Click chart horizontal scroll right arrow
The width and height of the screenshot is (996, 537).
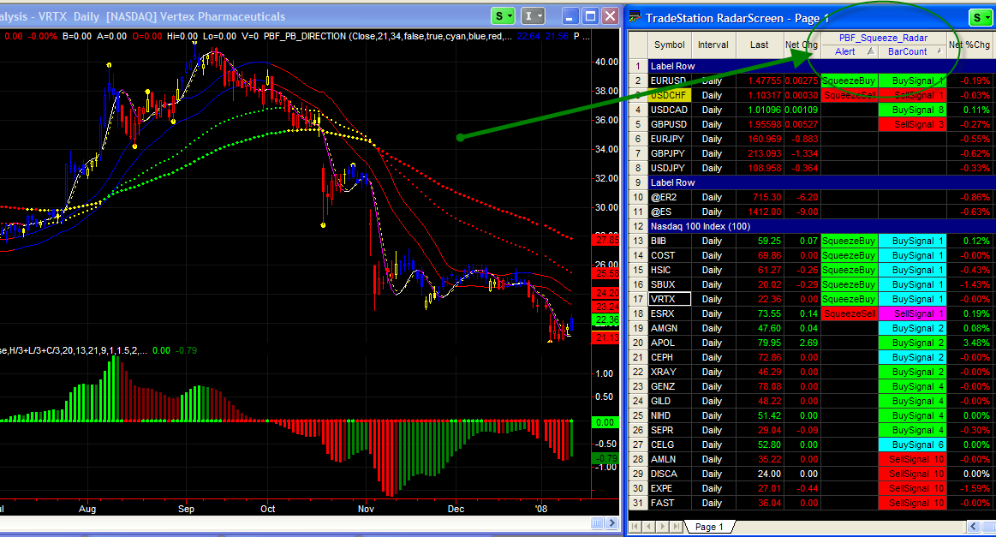click(x=611, y=523)
